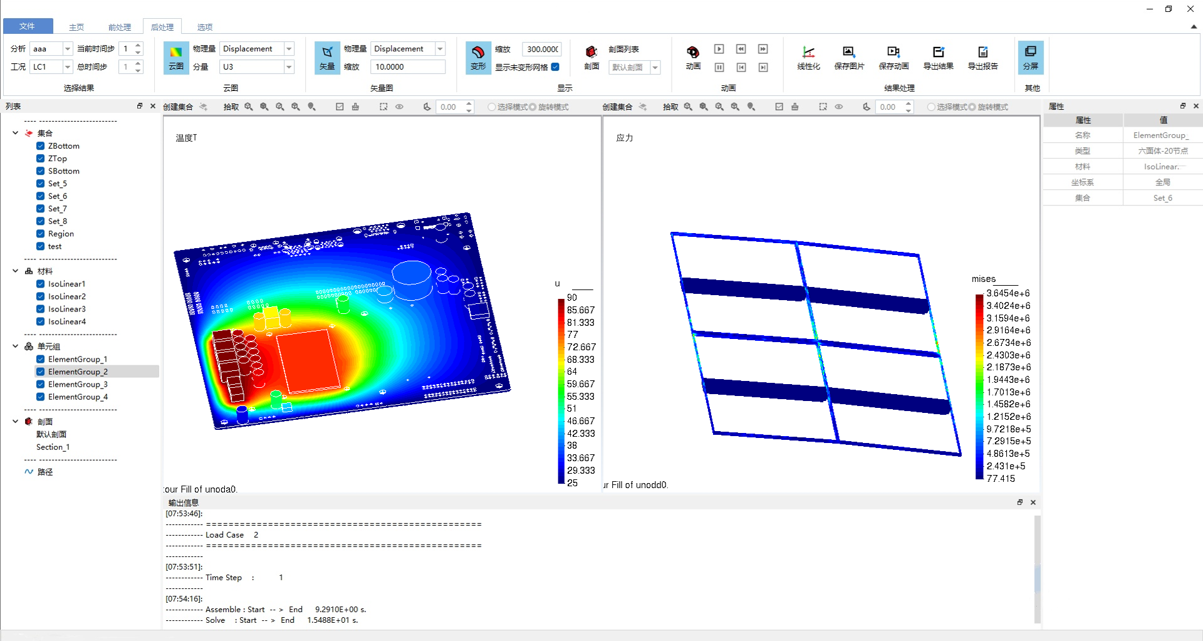
Task: Toggle the 分屏 split screen view
Action: coord(1031,58)
